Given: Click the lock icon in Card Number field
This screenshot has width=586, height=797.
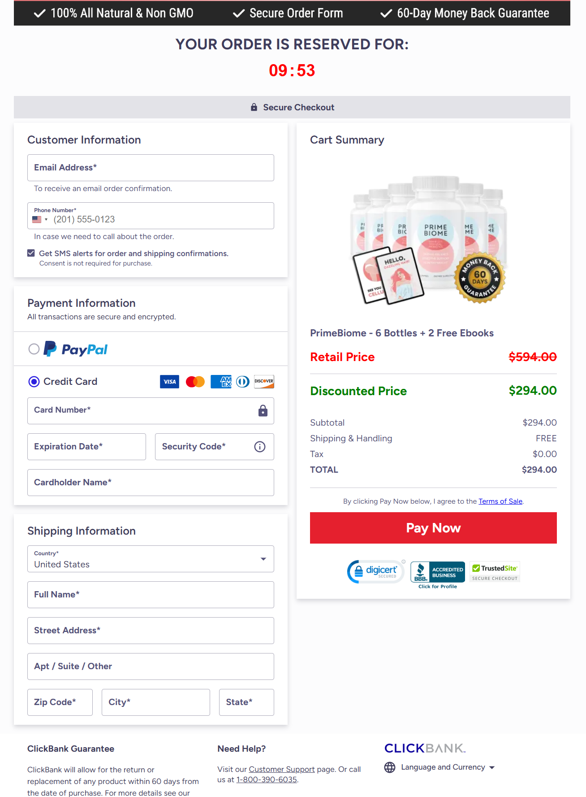Looking at the screenshot, I should (x=263, y=410).
